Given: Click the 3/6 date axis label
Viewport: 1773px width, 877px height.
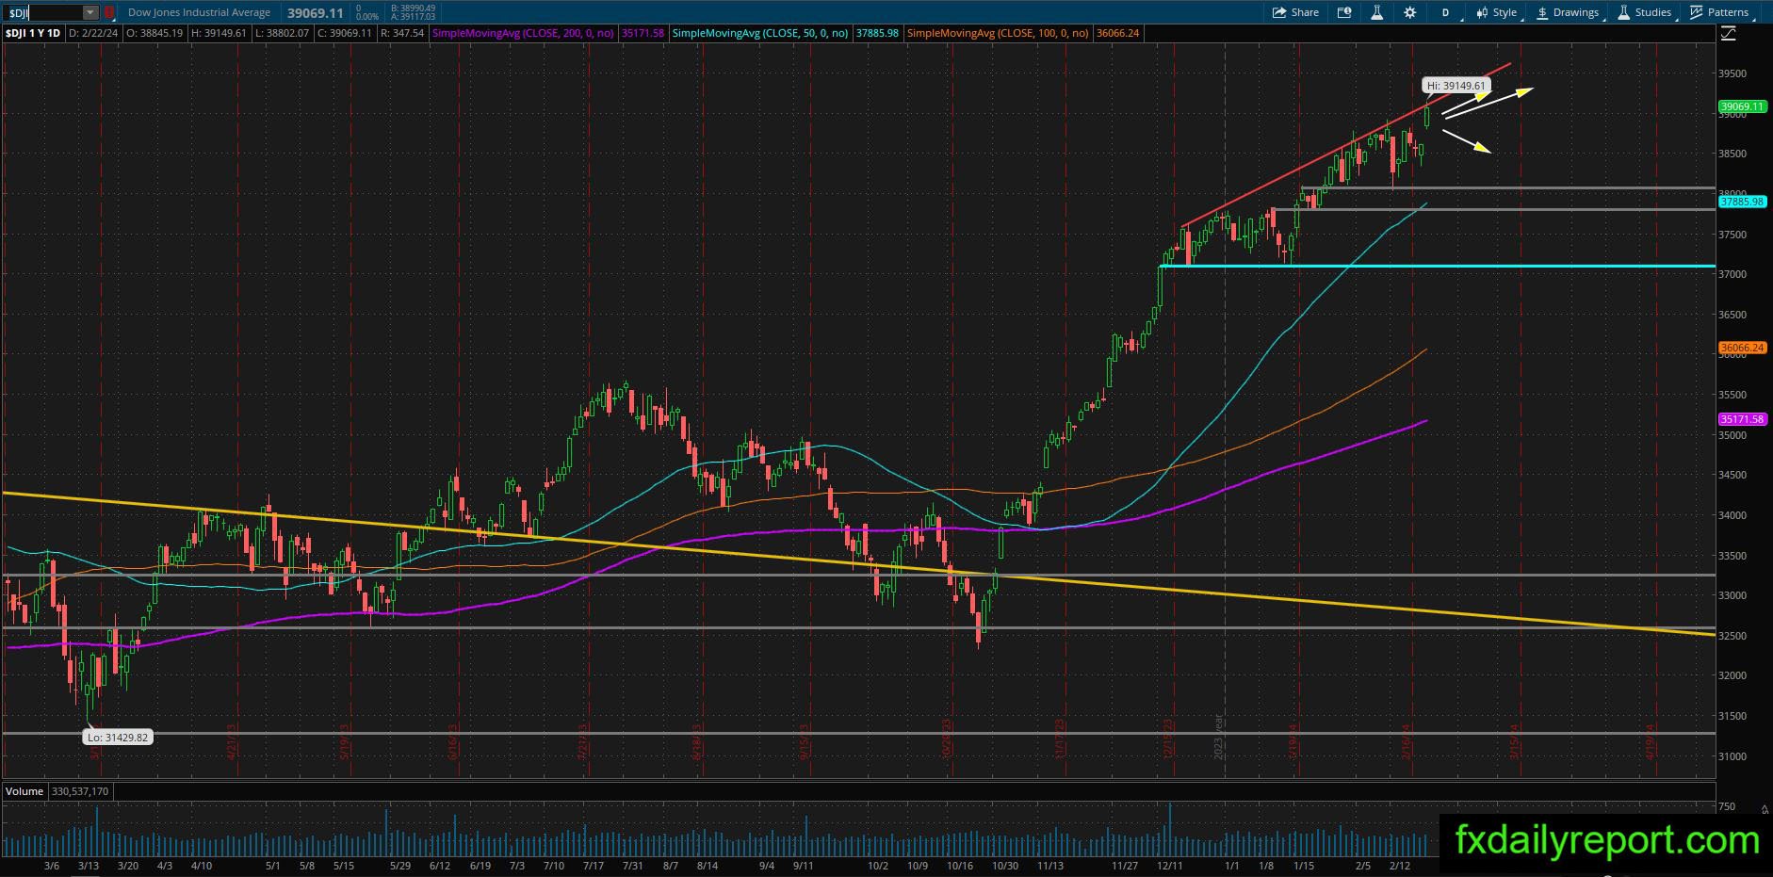Looking at the screenshot, I should click(52, 866).
